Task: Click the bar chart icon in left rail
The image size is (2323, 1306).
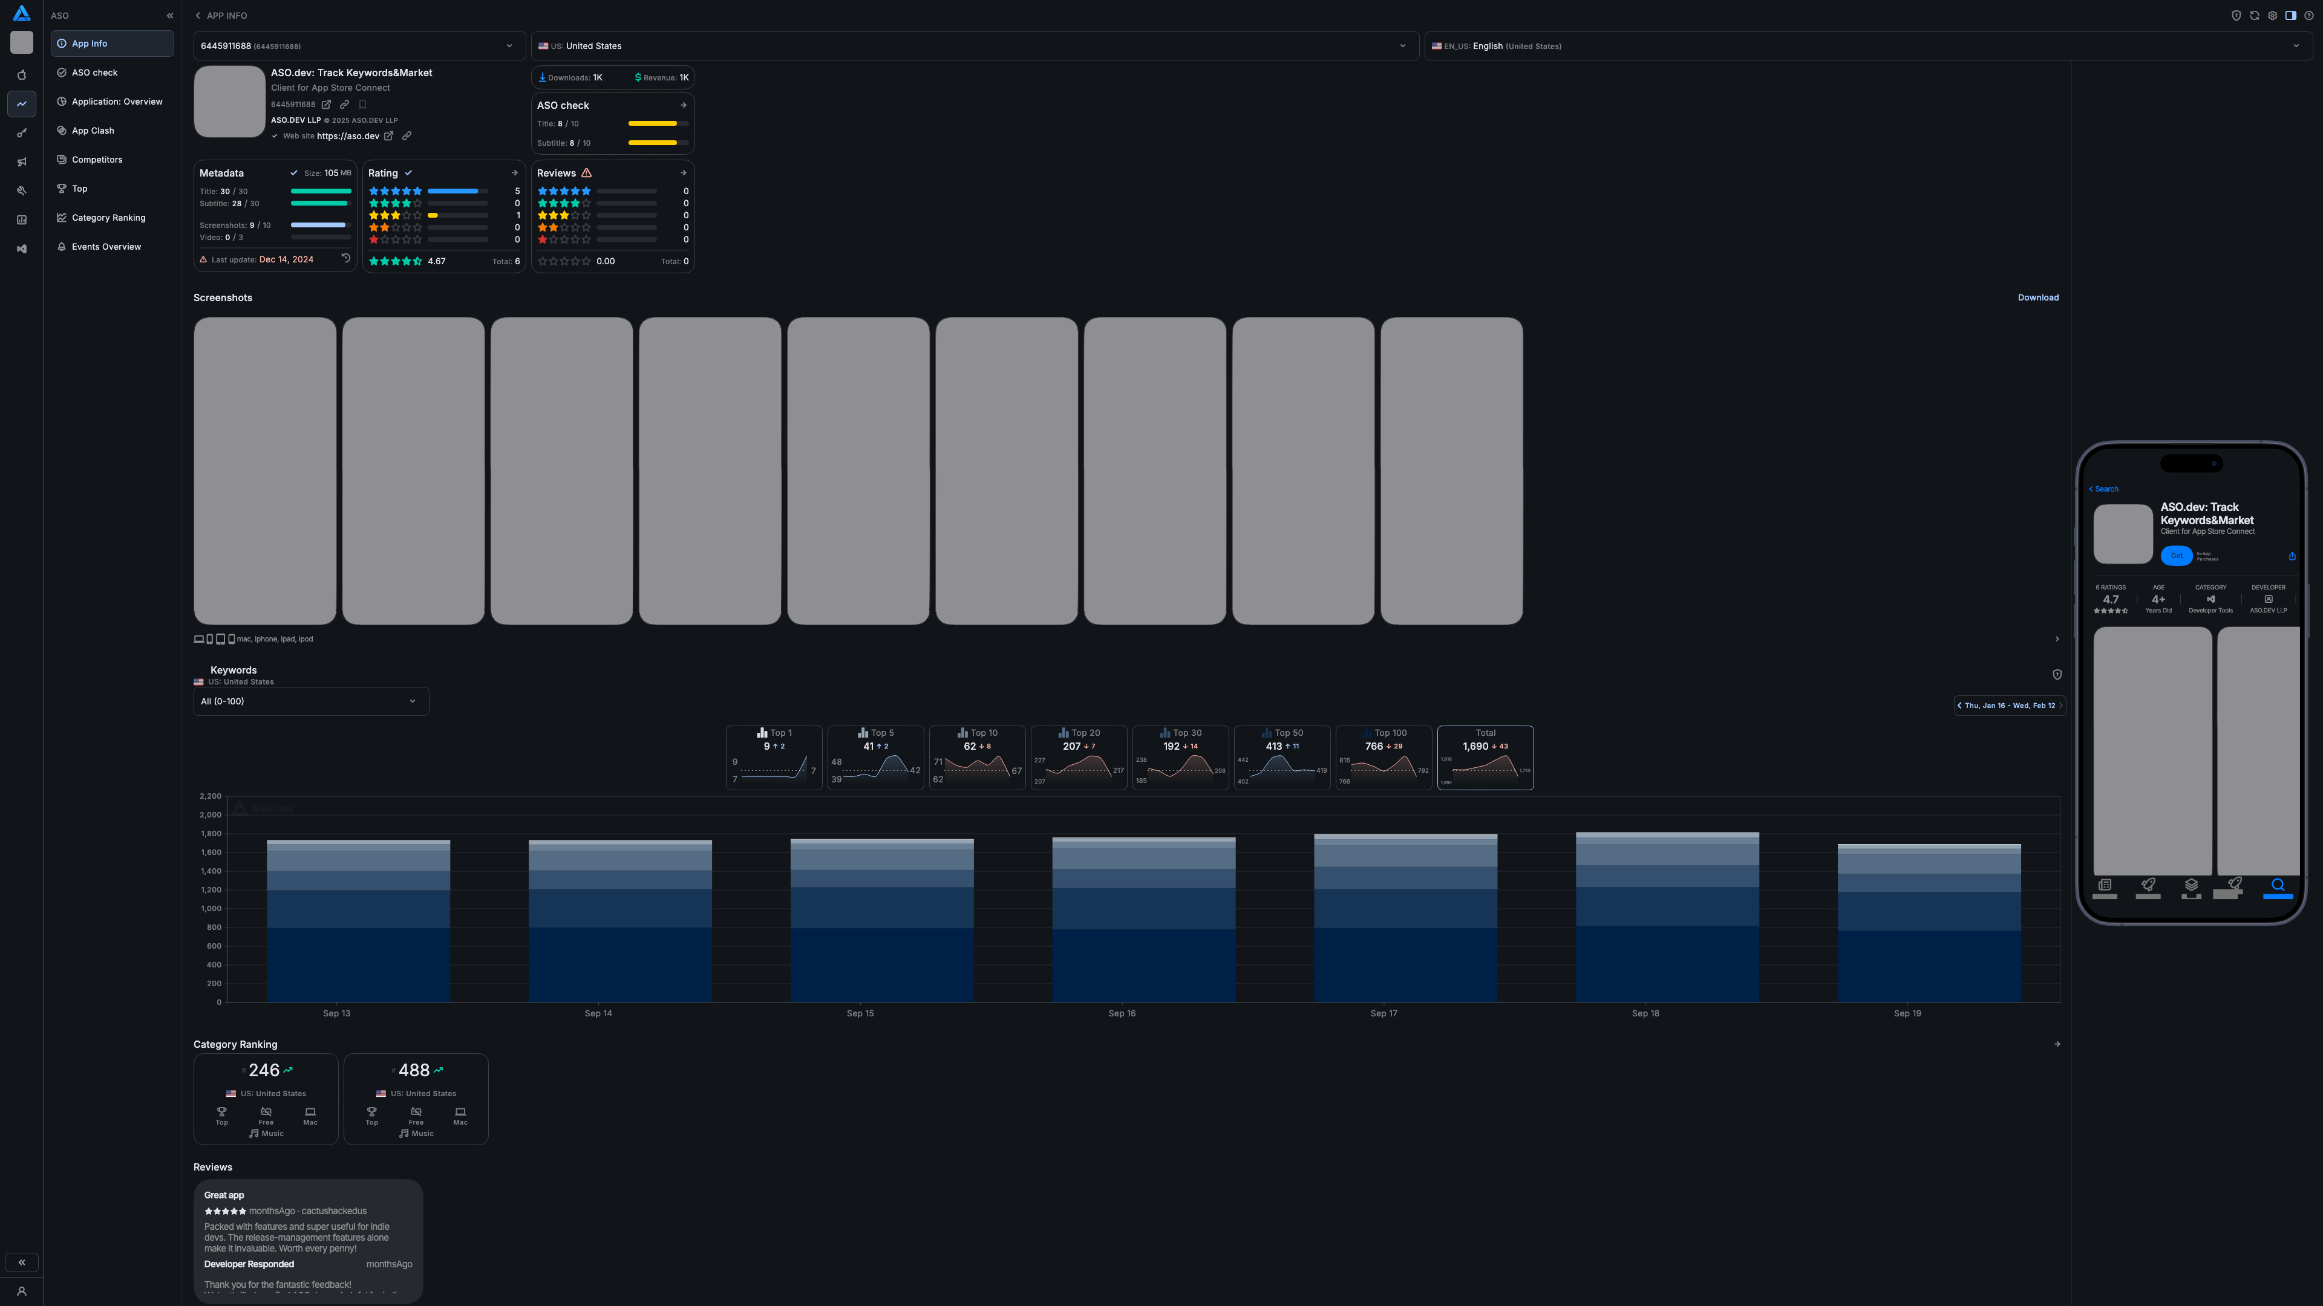Action: point(22,220)
